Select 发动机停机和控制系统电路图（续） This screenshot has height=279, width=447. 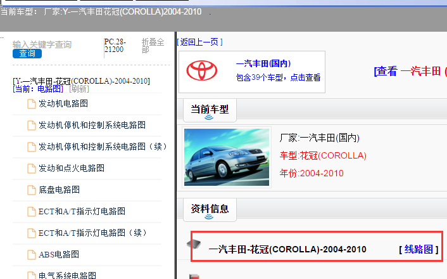click(x=103, y=146)
